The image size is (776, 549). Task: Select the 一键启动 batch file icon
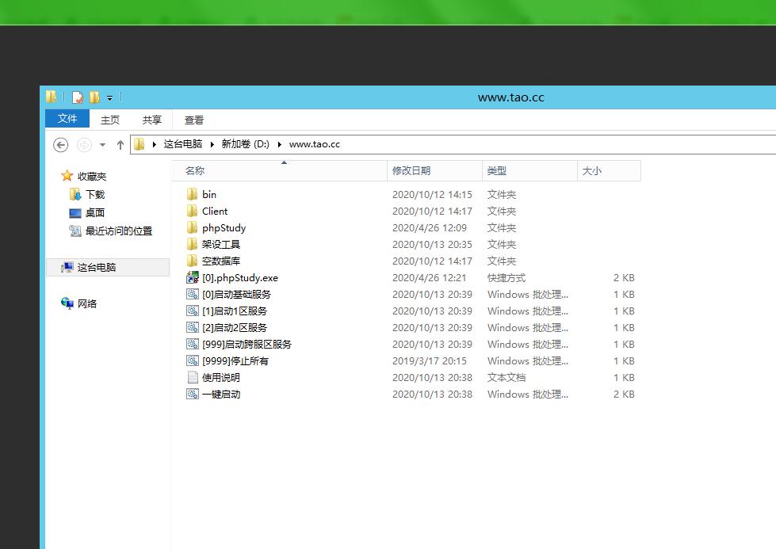[192, 394]
